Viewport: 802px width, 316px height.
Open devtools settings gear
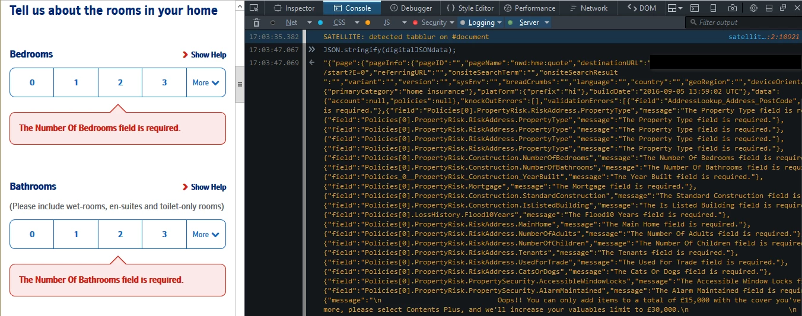click(x=753, y=8)
